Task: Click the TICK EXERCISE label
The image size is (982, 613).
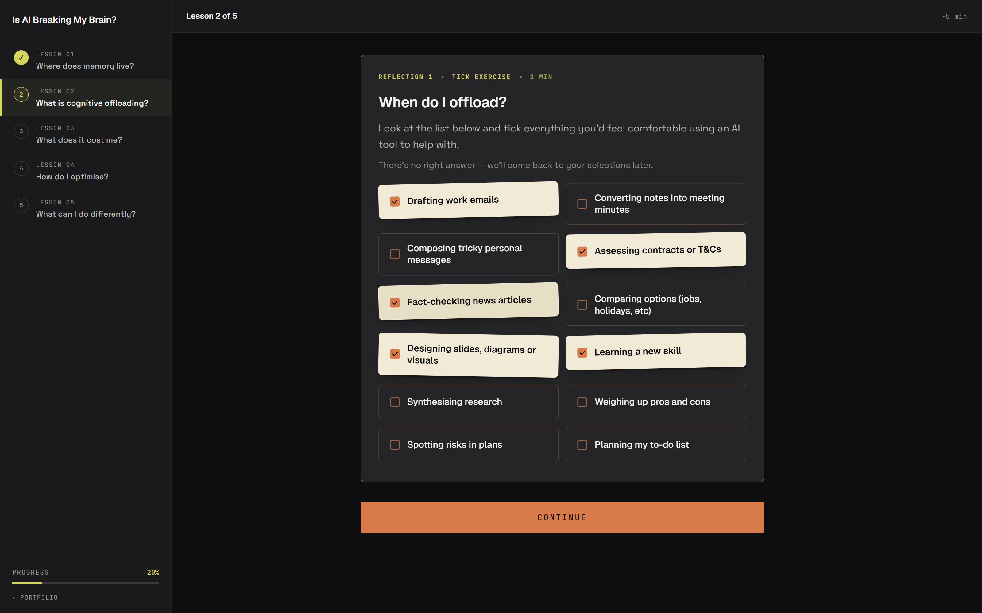Action: [x=481, y=77]
